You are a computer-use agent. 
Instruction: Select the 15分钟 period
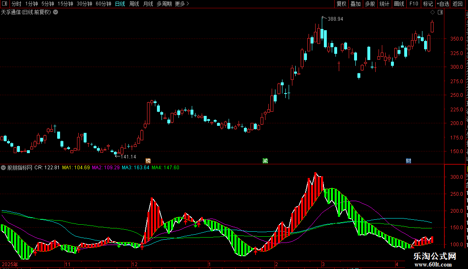(x=65, y=4)
